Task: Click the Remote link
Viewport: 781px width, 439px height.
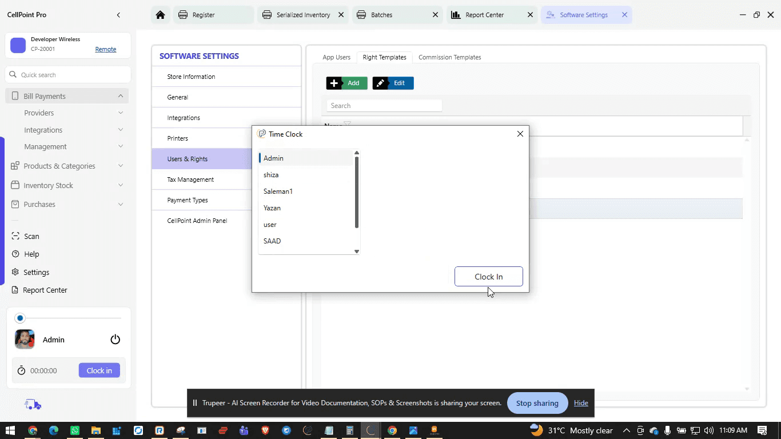Action: tap(105, 49)
